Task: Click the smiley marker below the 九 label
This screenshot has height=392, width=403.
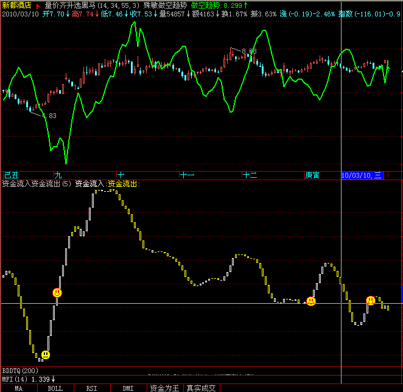Action: 57,293
